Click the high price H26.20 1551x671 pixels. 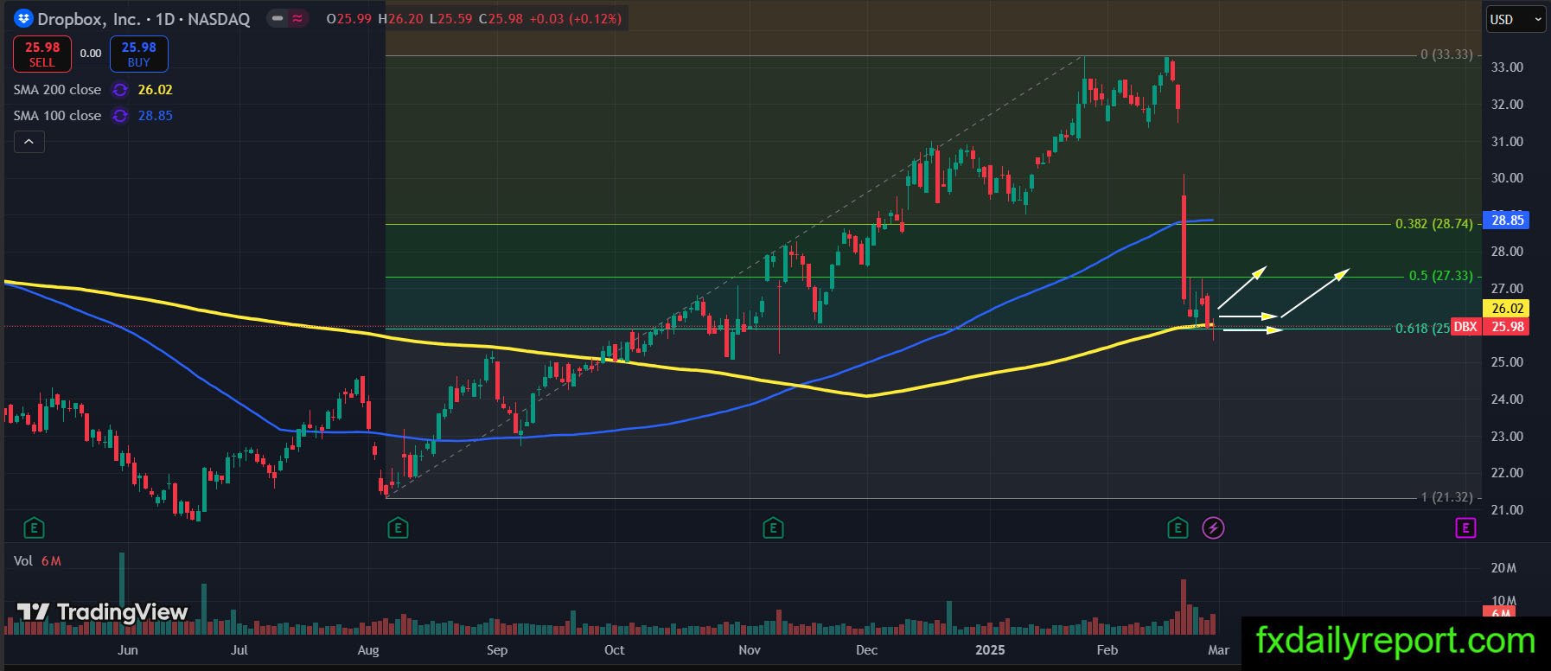click(x=401, y=19)
